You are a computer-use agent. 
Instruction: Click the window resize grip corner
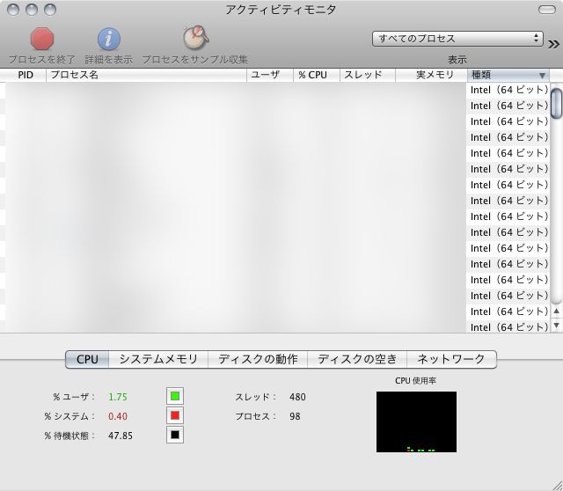pos(557,485)
